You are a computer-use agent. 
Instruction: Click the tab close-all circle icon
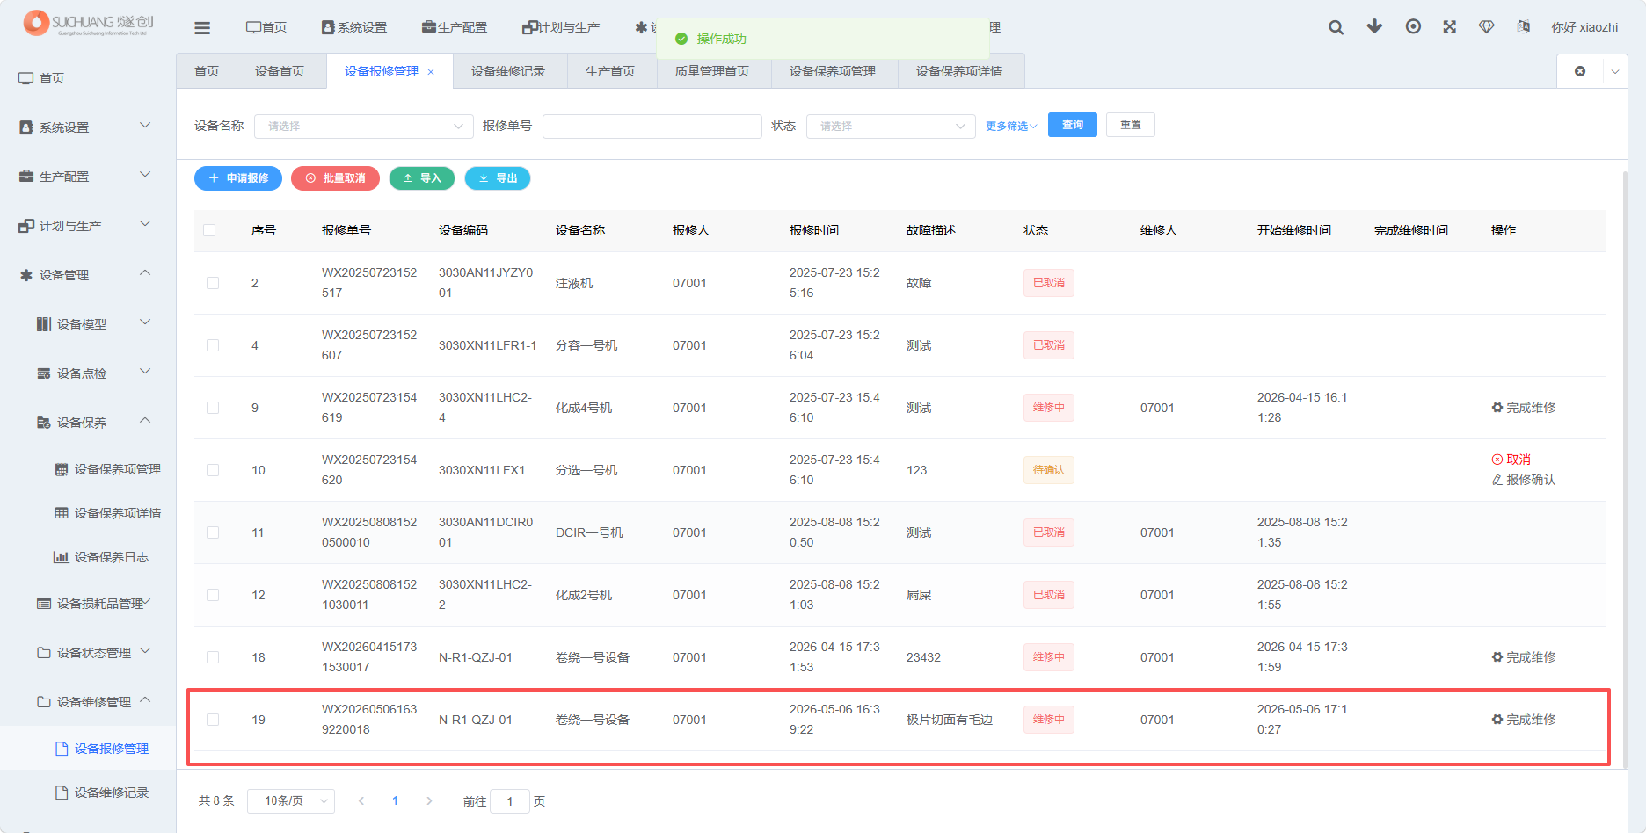[1580, 71]
